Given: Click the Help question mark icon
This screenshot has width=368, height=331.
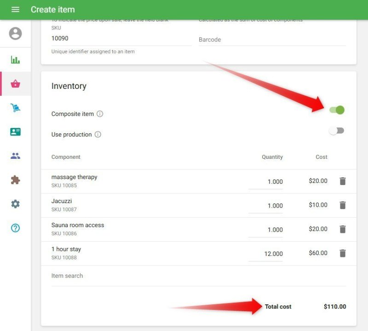Looking at the screenshot, I should tap(15, 228).
